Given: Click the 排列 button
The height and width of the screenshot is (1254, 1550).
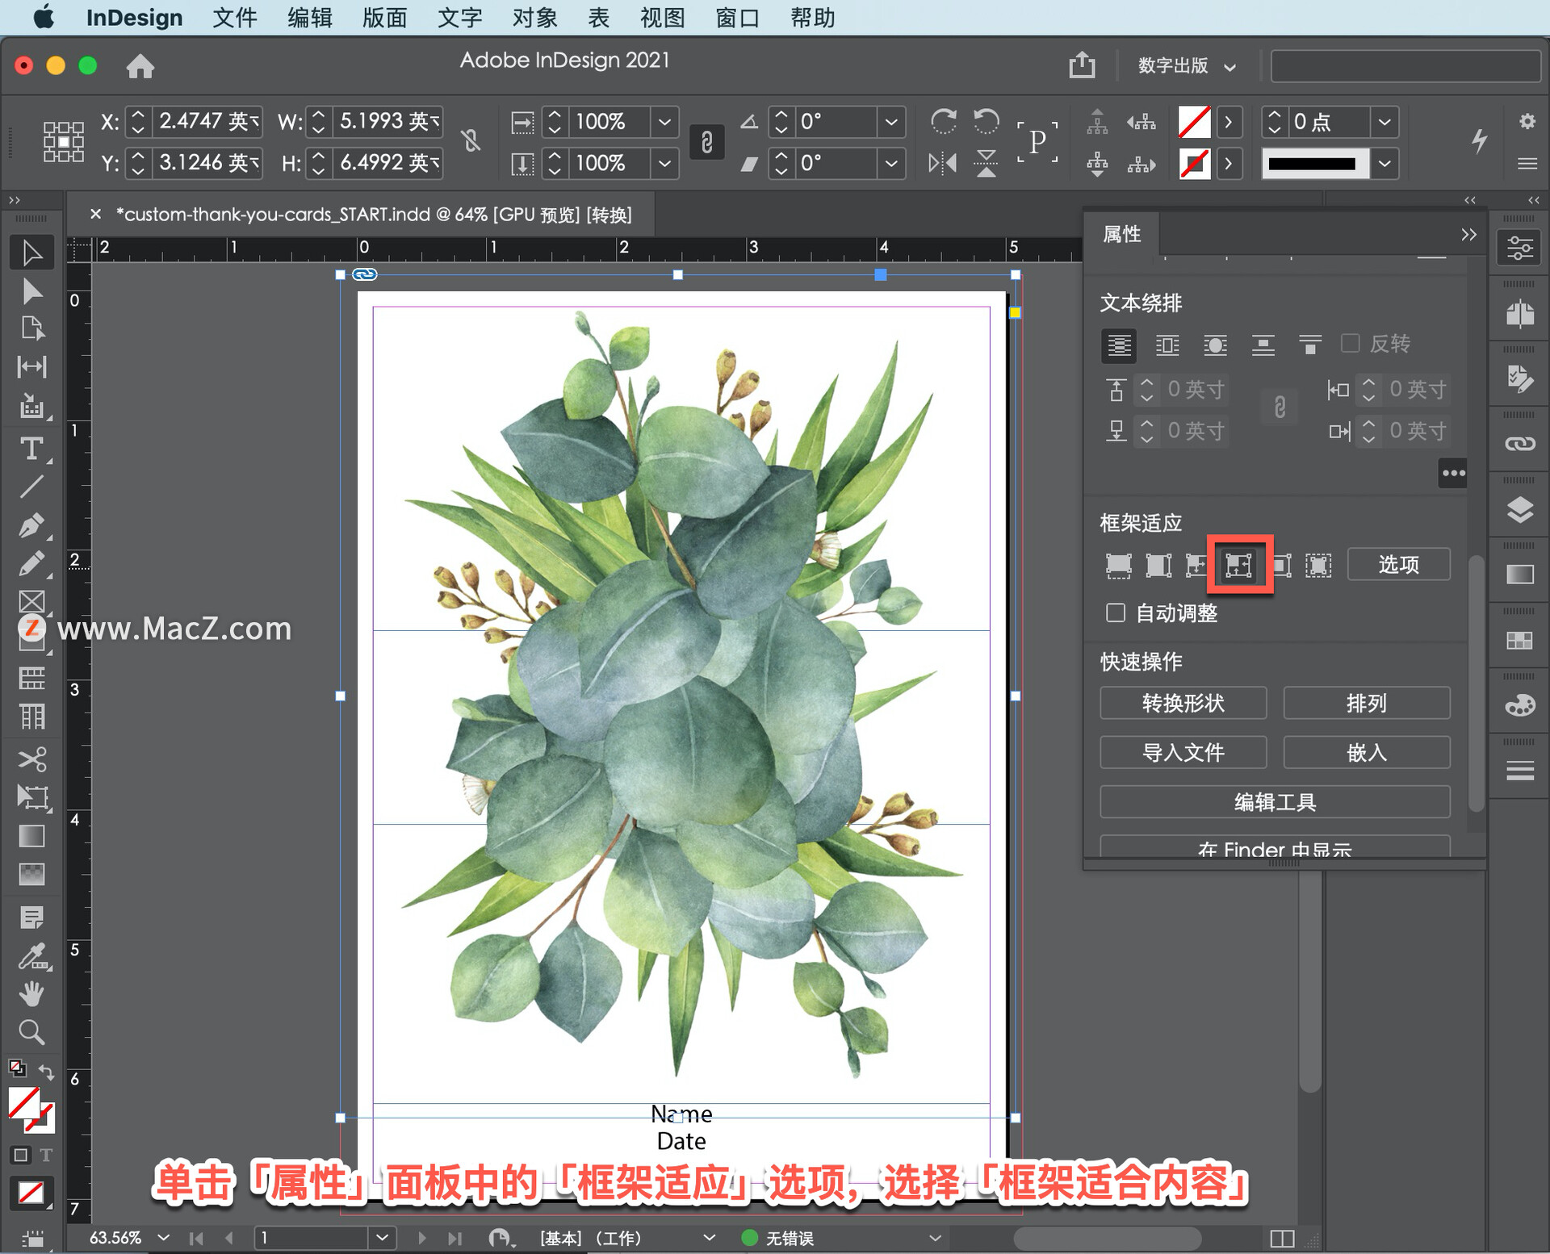Looking at the screenshot, I should coord(1366,703).
